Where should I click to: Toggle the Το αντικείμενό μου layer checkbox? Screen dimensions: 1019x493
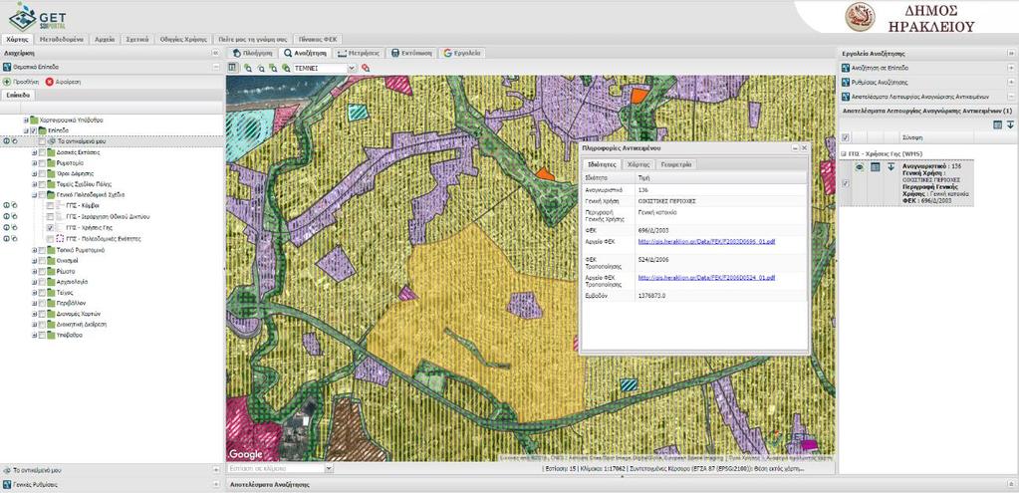point(42,141)
